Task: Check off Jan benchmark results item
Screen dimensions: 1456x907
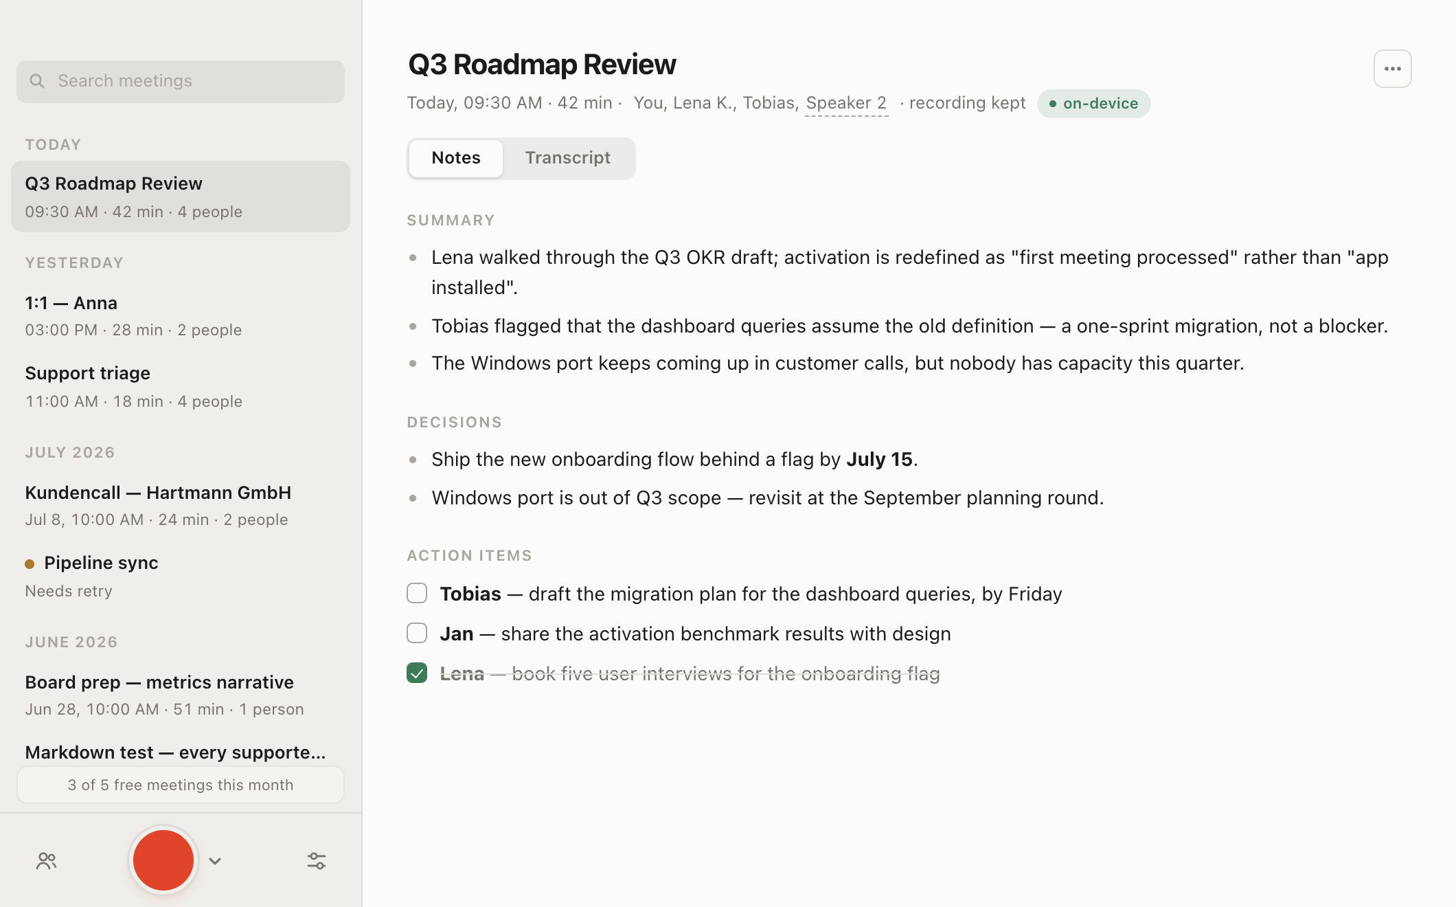Action: (x=417, y=633)
